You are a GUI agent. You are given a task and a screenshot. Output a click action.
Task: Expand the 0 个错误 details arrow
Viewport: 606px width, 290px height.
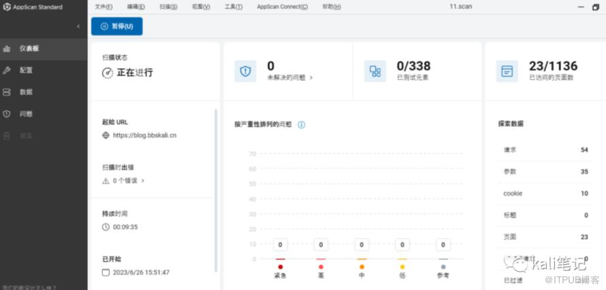click(142, 181)
